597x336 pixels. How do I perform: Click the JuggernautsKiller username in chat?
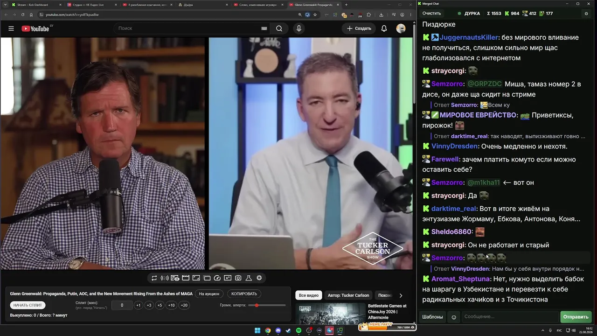pyautogui.click(x=469, y=37)
